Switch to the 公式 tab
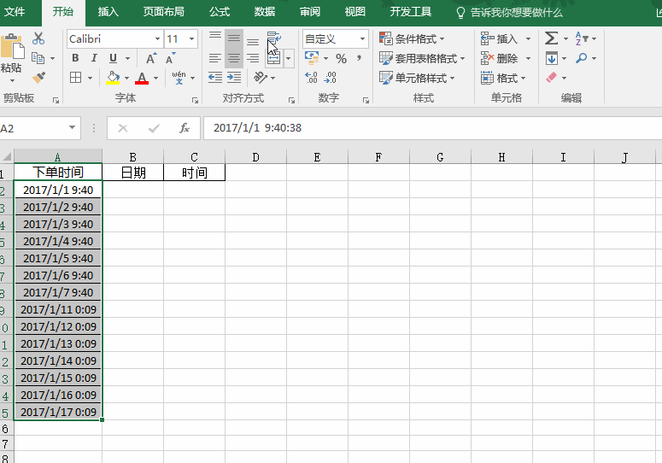Image resolution: width=662 pixels, height=463 pixels. click(220, 12)
